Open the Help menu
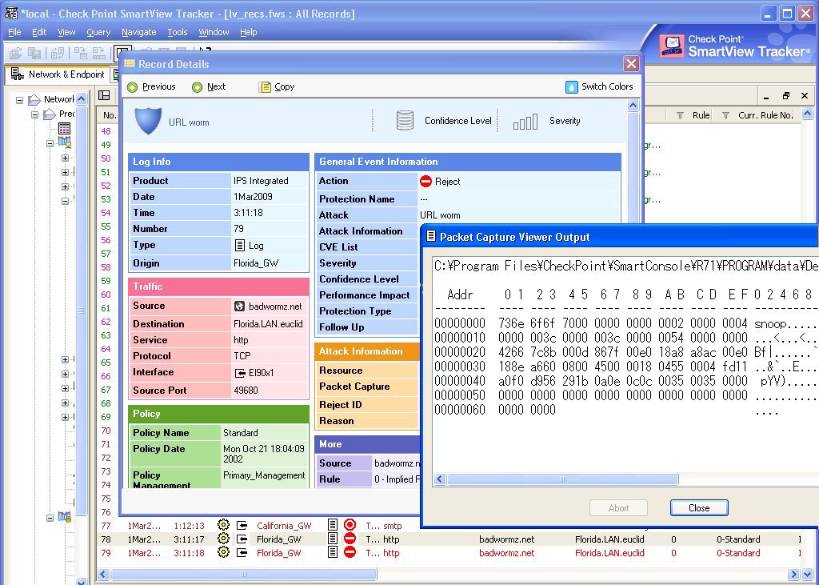 coord(249,33)
